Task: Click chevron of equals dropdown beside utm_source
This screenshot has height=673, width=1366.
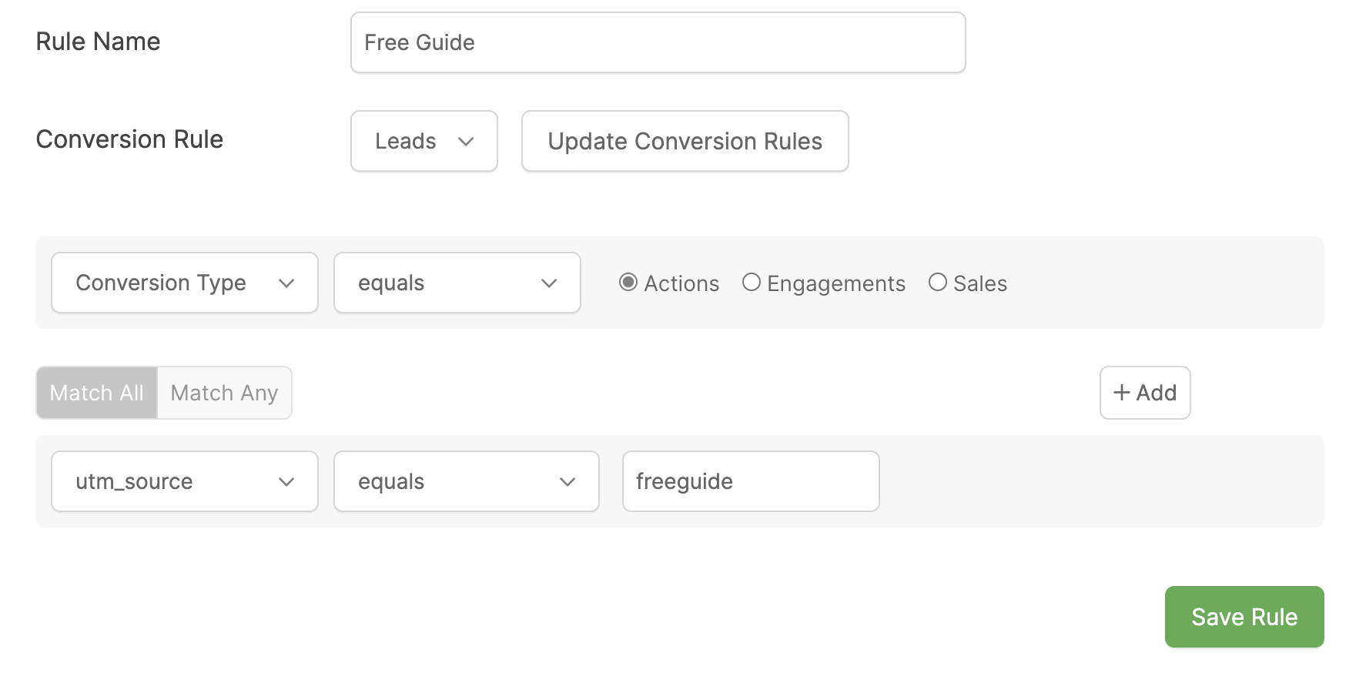Action: (567, 482)
